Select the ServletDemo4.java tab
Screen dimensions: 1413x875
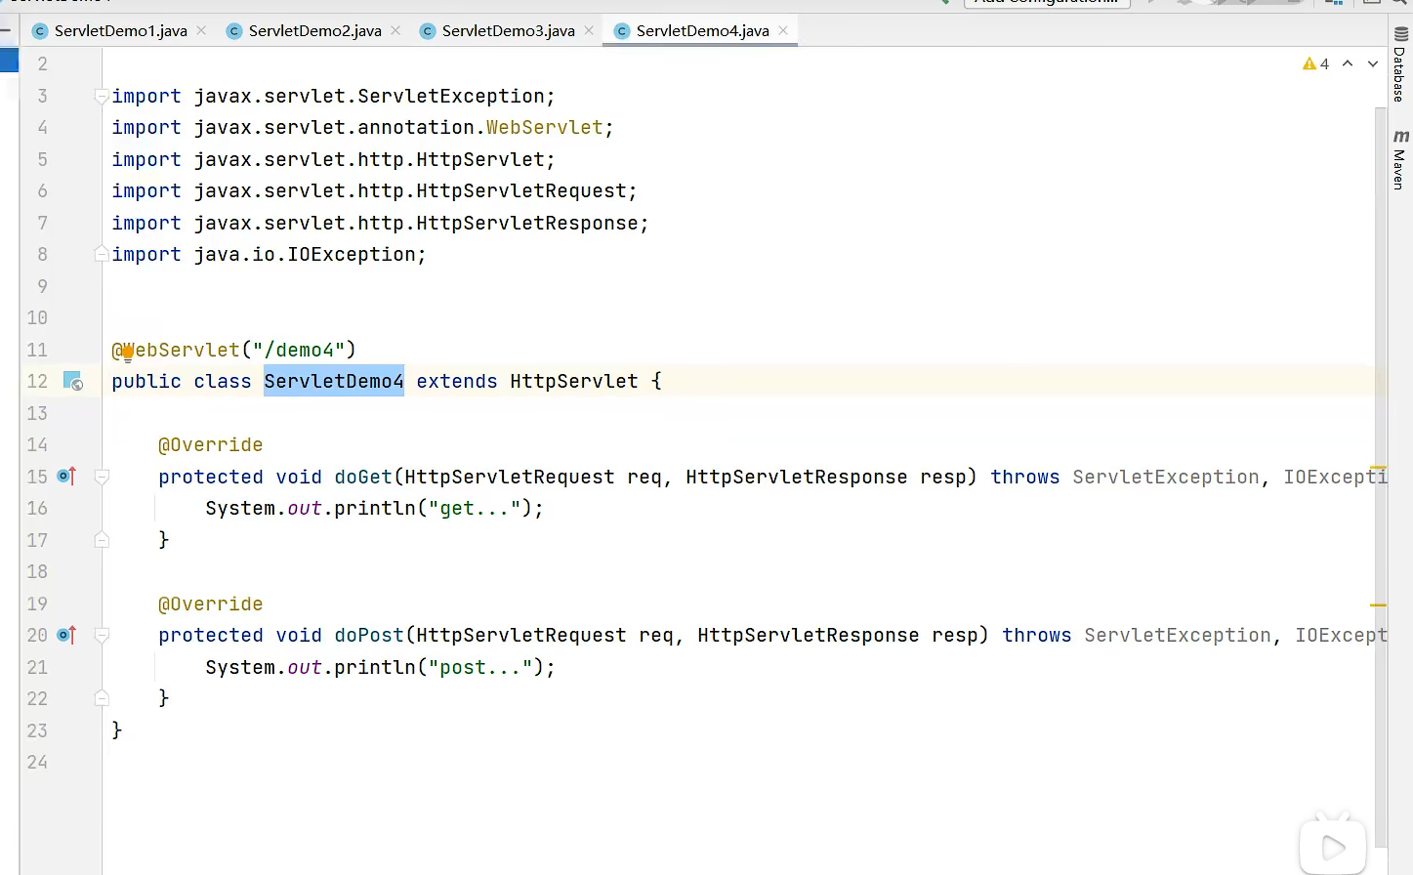(x=702, y=30)
